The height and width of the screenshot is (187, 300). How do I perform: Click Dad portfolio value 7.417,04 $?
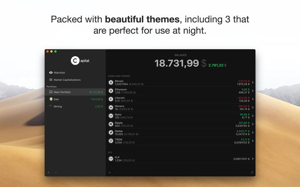pyautogui.click(x=97, y=99)
